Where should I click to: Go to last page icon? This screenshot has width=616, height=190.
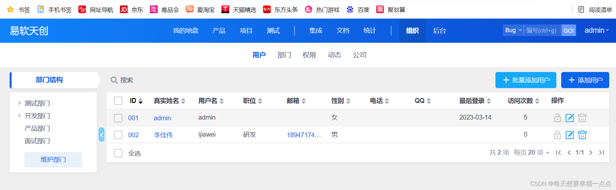pos(601,153)
